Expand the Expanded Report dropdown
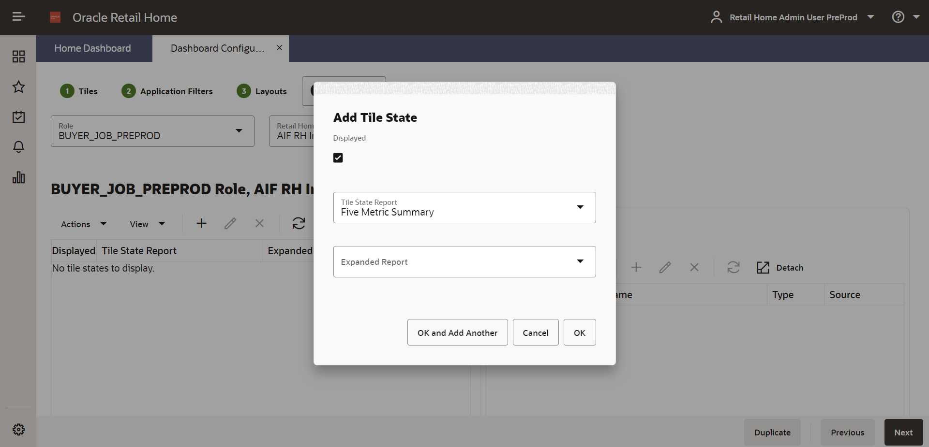The width and height of the screenshot is (929, 447). click(x=580, y=261)
